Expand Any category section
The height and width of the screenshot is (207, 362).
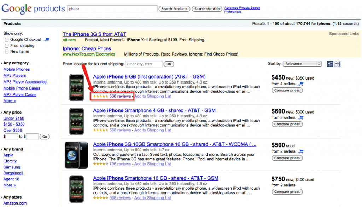[14, 63]
